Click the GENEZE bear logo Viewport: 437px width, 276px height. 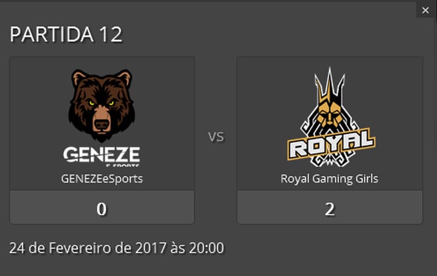(x=101, y=118)
